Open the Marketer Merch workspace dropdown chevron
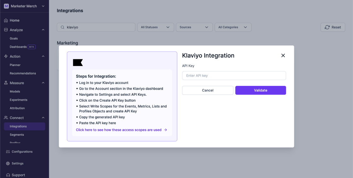This screenshot has width=353, height=178. point(43,6)
